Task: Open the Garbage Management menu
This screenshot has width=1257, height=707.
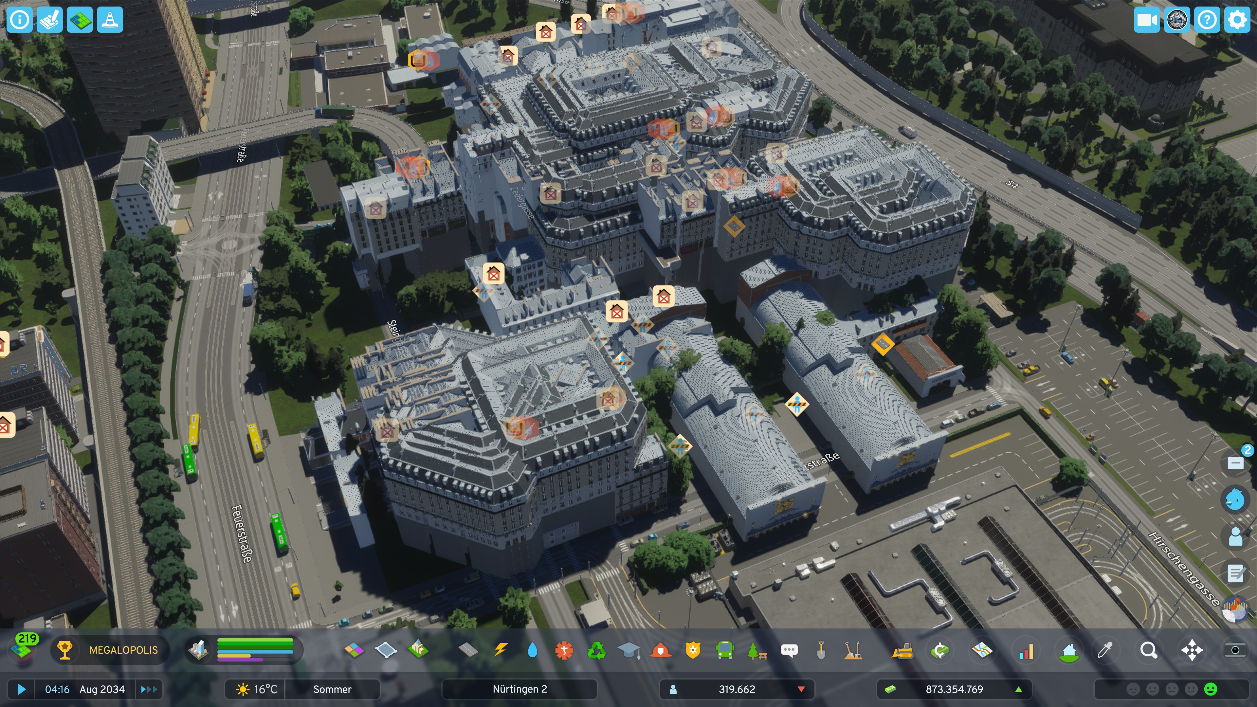Action: click(x=596, y=650)
